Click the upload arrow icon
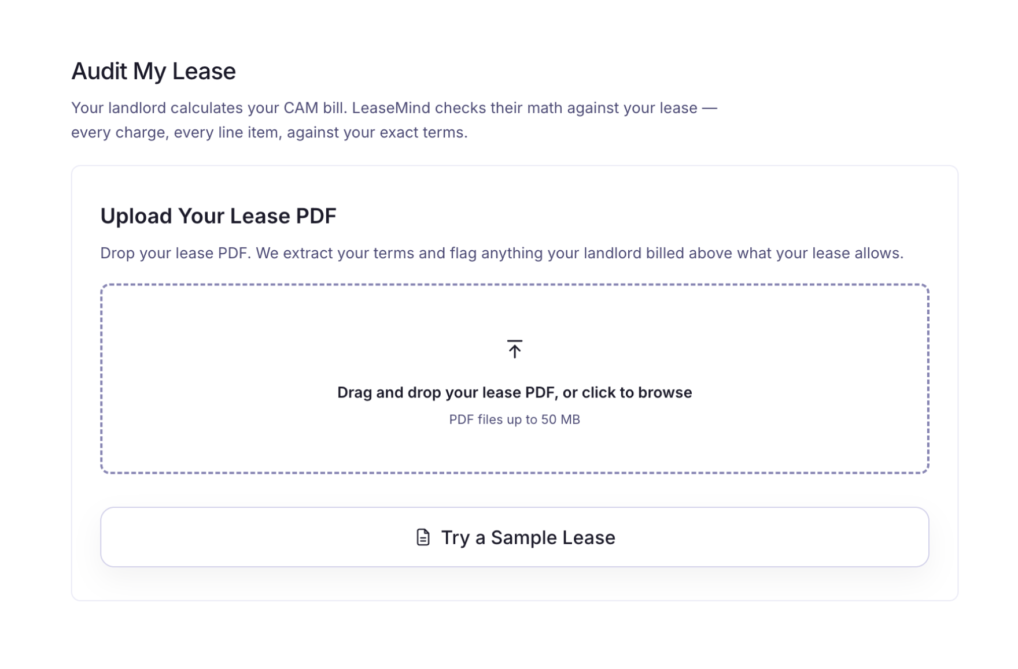 (x=514, y=349)
